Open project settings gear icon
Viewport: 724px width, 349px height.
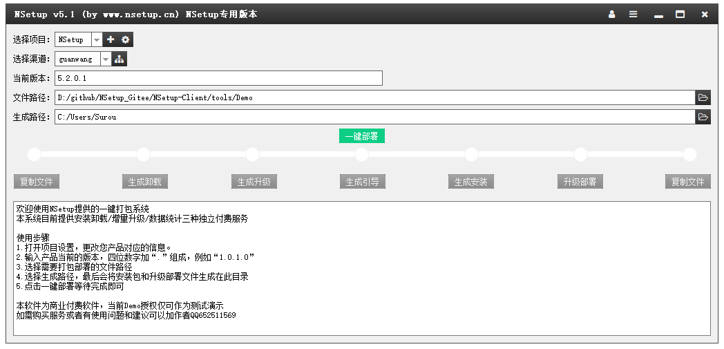click(x=126, y=39)
